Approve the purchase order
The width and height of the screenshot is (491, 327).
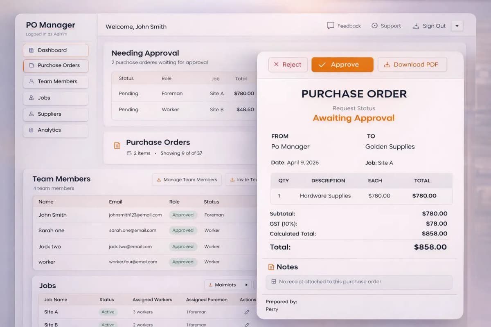(342, 65)
